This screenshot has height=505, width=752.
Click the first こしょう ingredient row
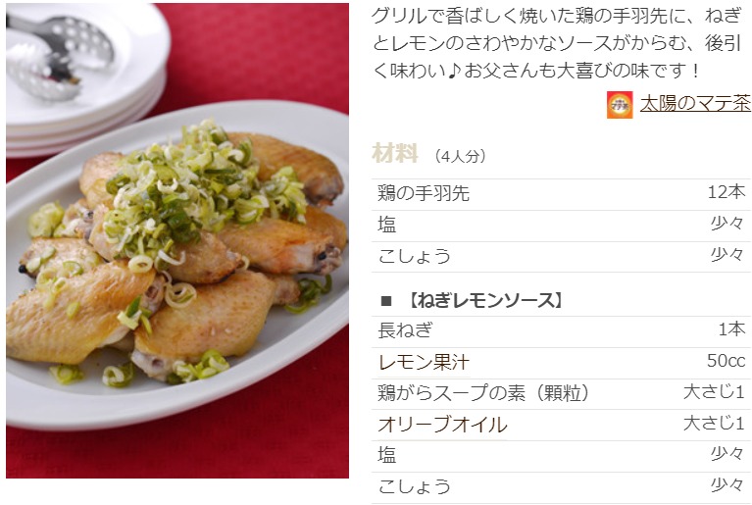click(561, 257)
